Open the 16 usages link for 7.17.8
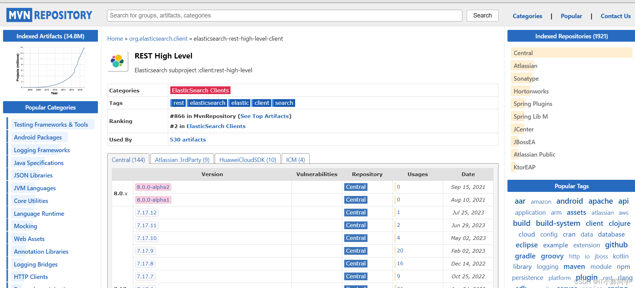This screenshot has width=635, height=288. tap(400, 263)
